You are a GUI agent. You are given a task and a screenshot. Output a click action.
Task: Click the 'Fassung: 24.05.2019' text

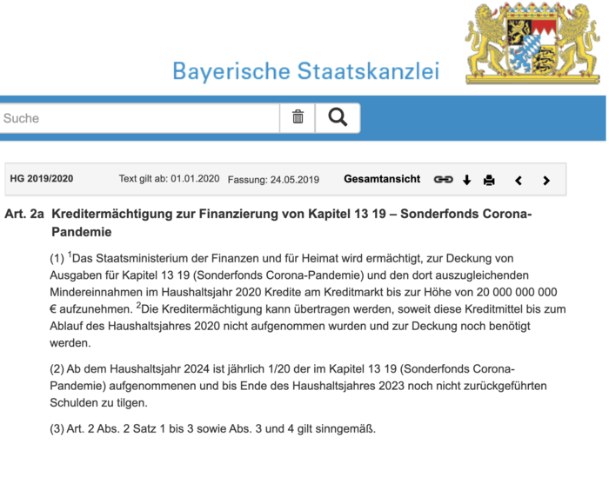click(x=273, y=180)
